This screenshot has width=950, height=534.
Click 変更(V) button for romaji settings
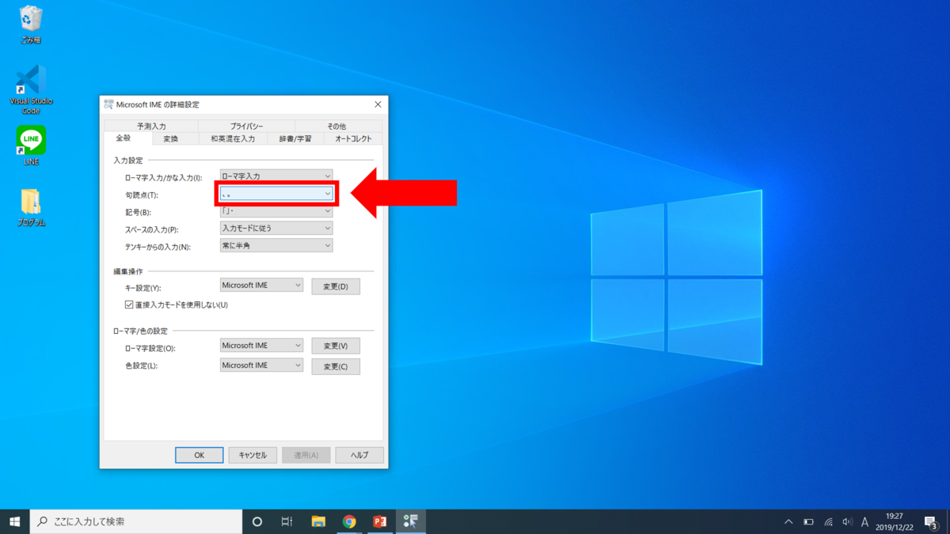point(336,346)
